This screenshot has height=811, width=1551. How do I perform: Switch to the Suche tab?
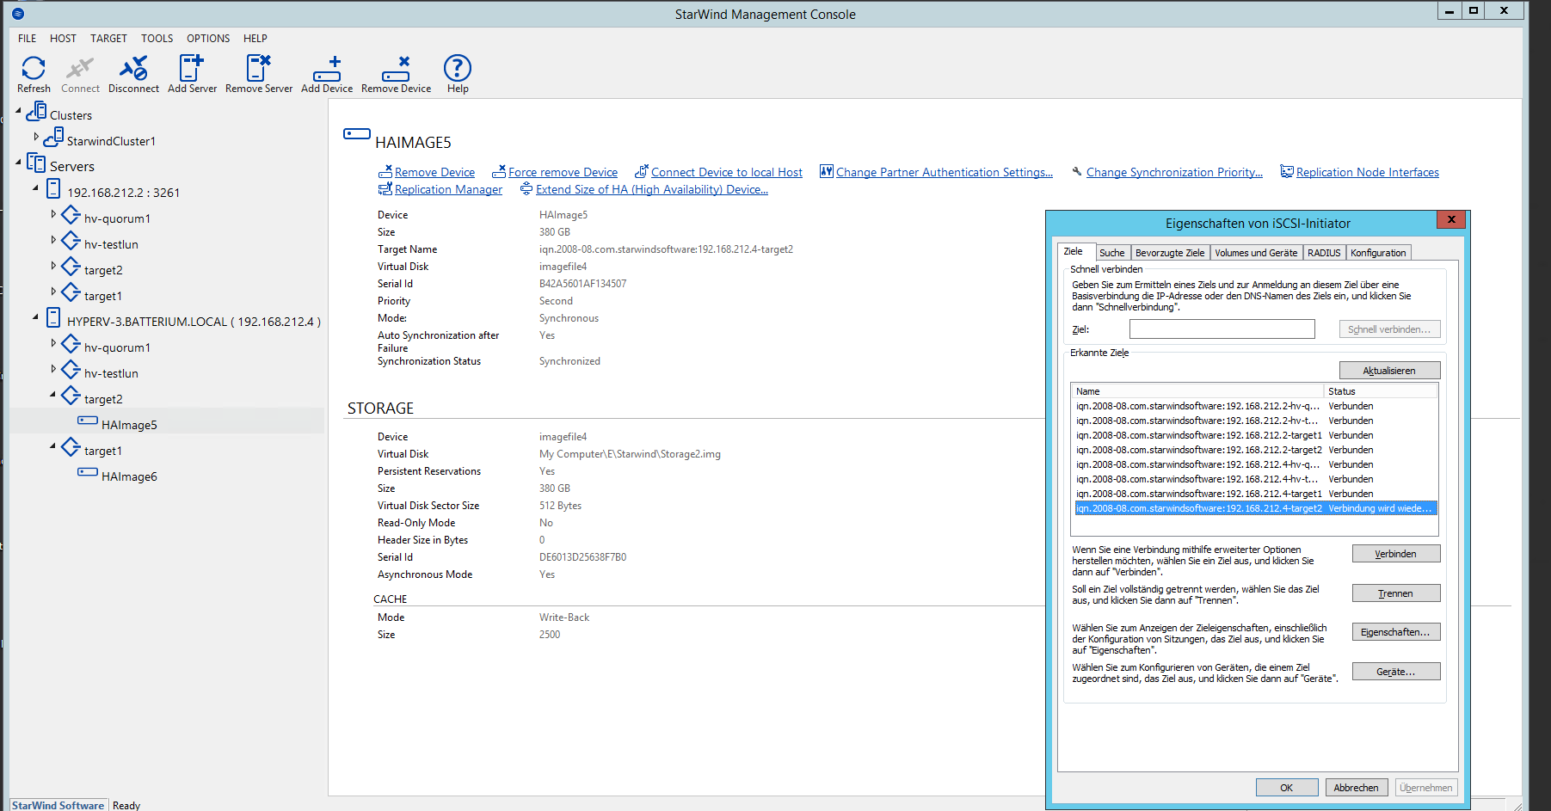coord(1111,253)
